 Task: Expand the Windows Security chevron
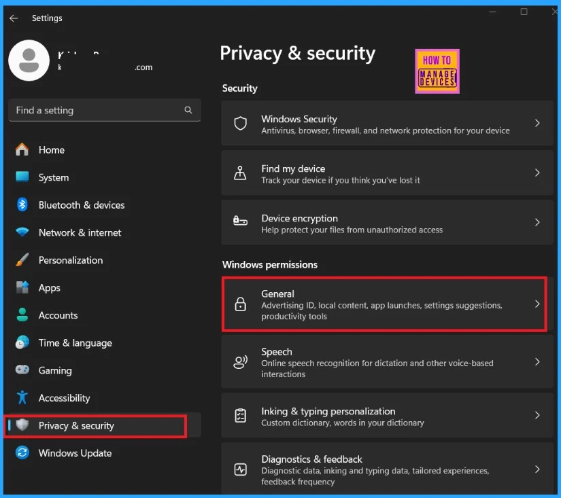[x=537, y=124]
